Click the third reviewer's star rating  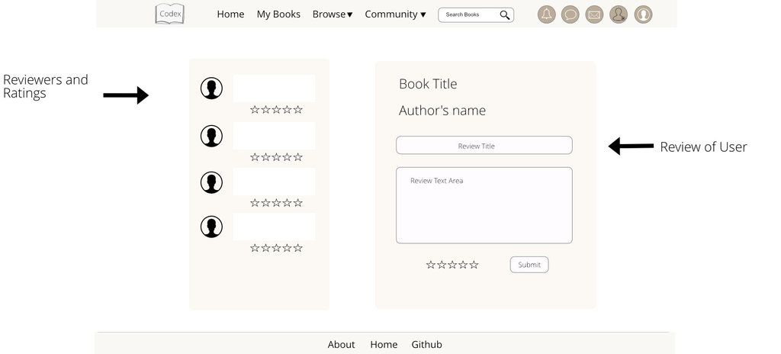tap(276, 202)
